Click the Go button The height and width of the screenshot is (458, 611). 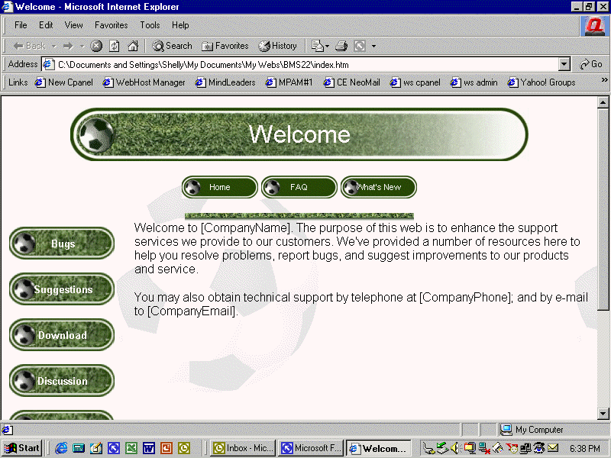tap(590, 64)
